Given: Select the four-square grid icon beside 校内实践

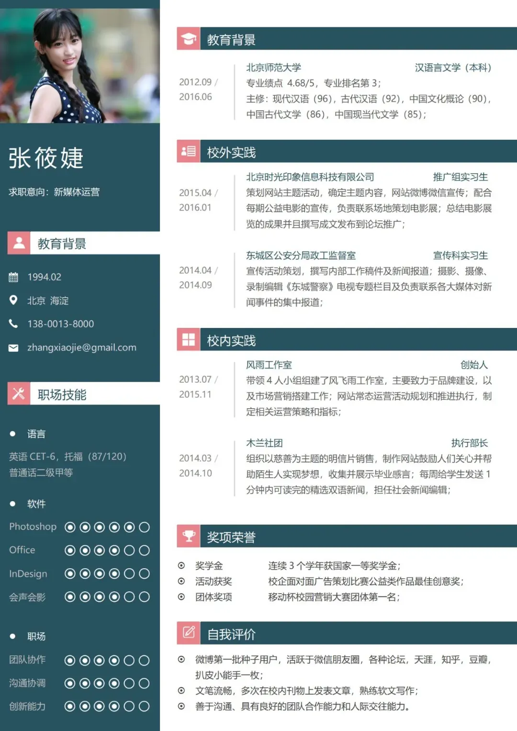Looking at the screenshot, I should point(189,339).
